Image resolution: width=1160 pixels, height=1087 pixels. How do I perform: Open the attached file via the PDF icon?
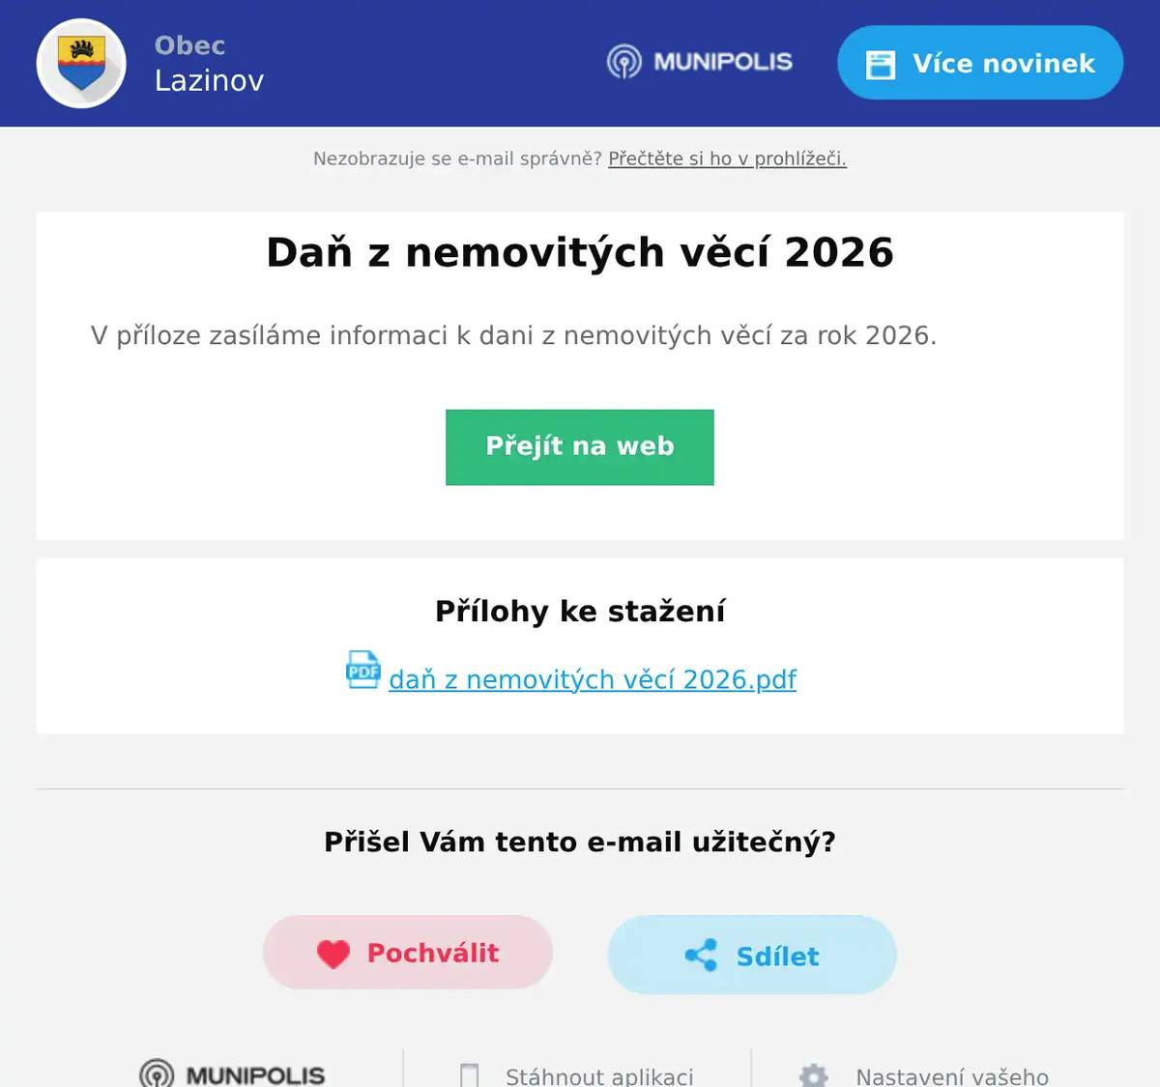(x=362, y=671)
